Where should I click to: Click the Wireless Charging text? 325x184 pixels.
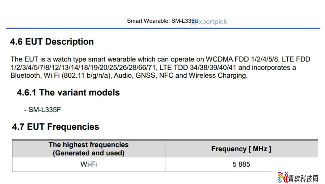[x=218, y=75]
